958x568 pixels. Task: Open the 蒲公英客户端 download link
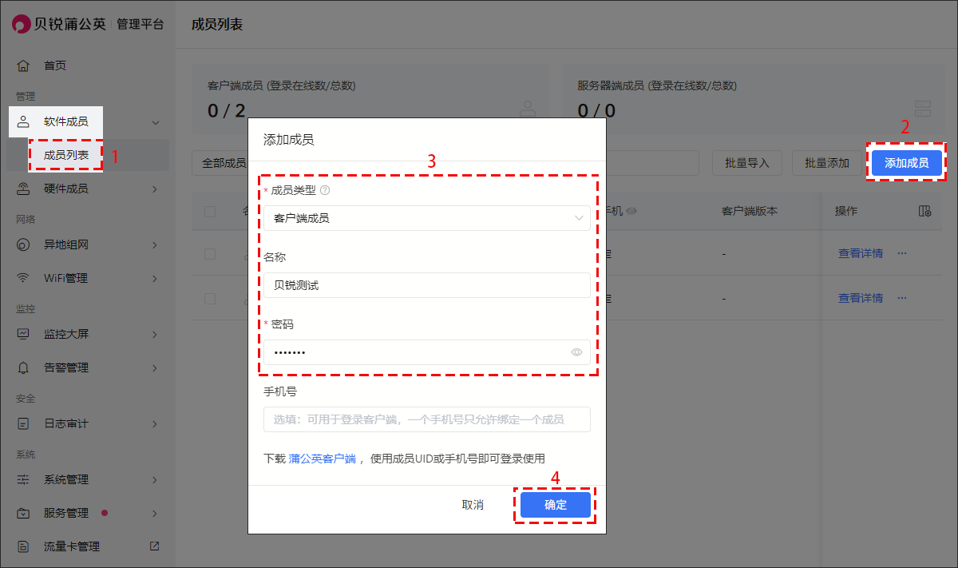tap(322, 459)
